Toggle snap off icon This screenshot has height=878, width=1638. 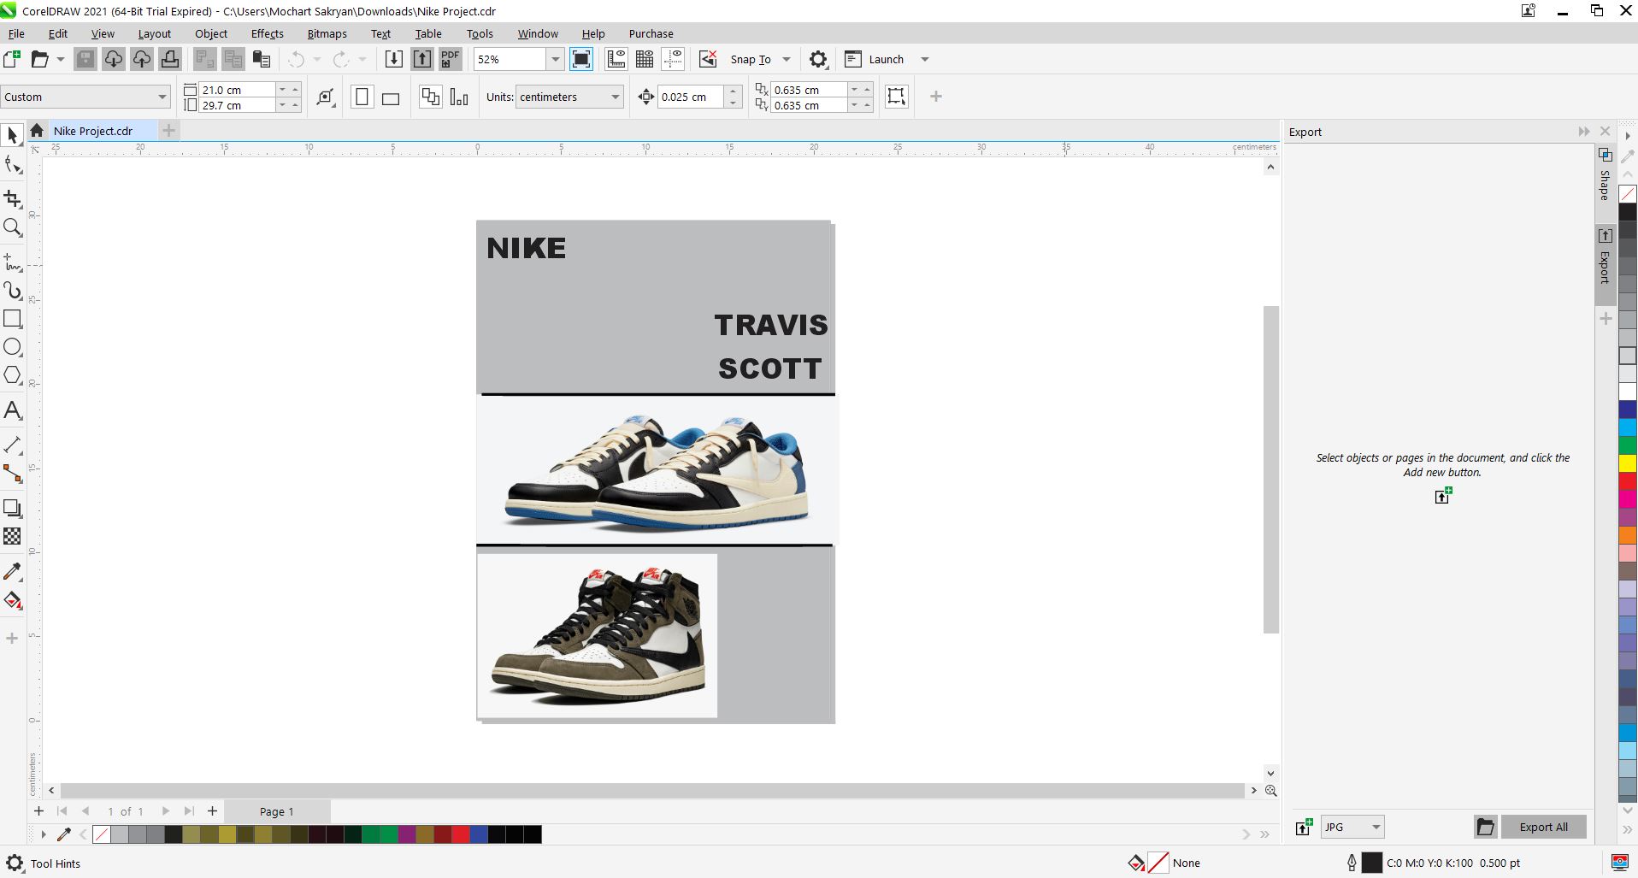coord(708,59)
